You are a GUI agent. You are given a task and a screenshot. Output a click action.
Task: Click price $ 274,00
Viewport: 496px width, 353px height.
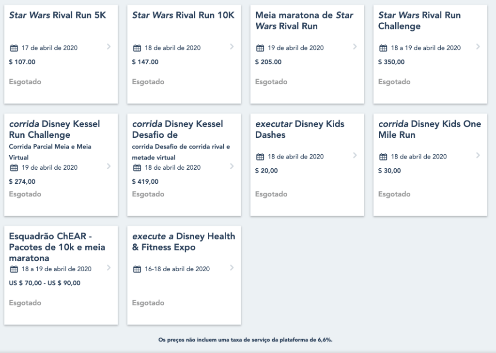pyautogui.click(x=22, y=181)
